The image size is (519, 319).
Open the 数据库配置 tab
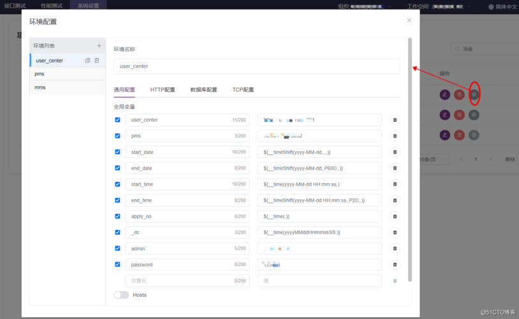pos(203,90)
